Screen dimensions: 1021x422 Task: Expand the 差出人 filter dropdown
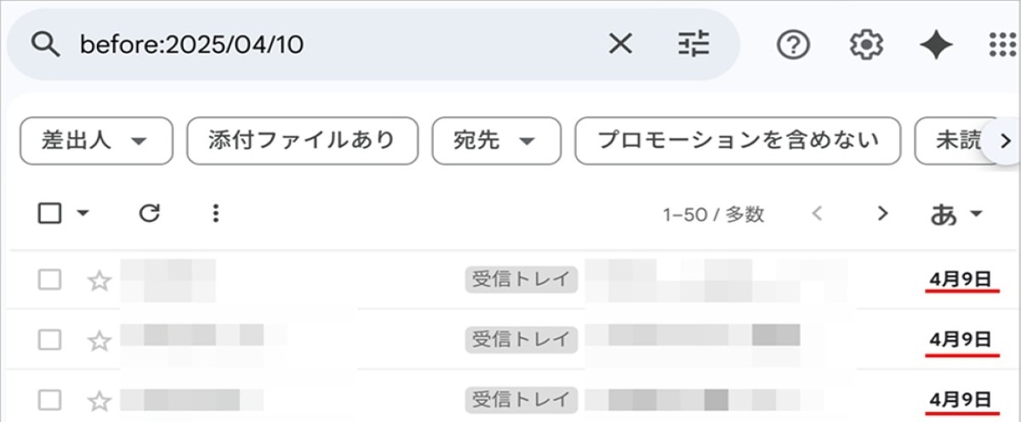[x=96, y=141]
